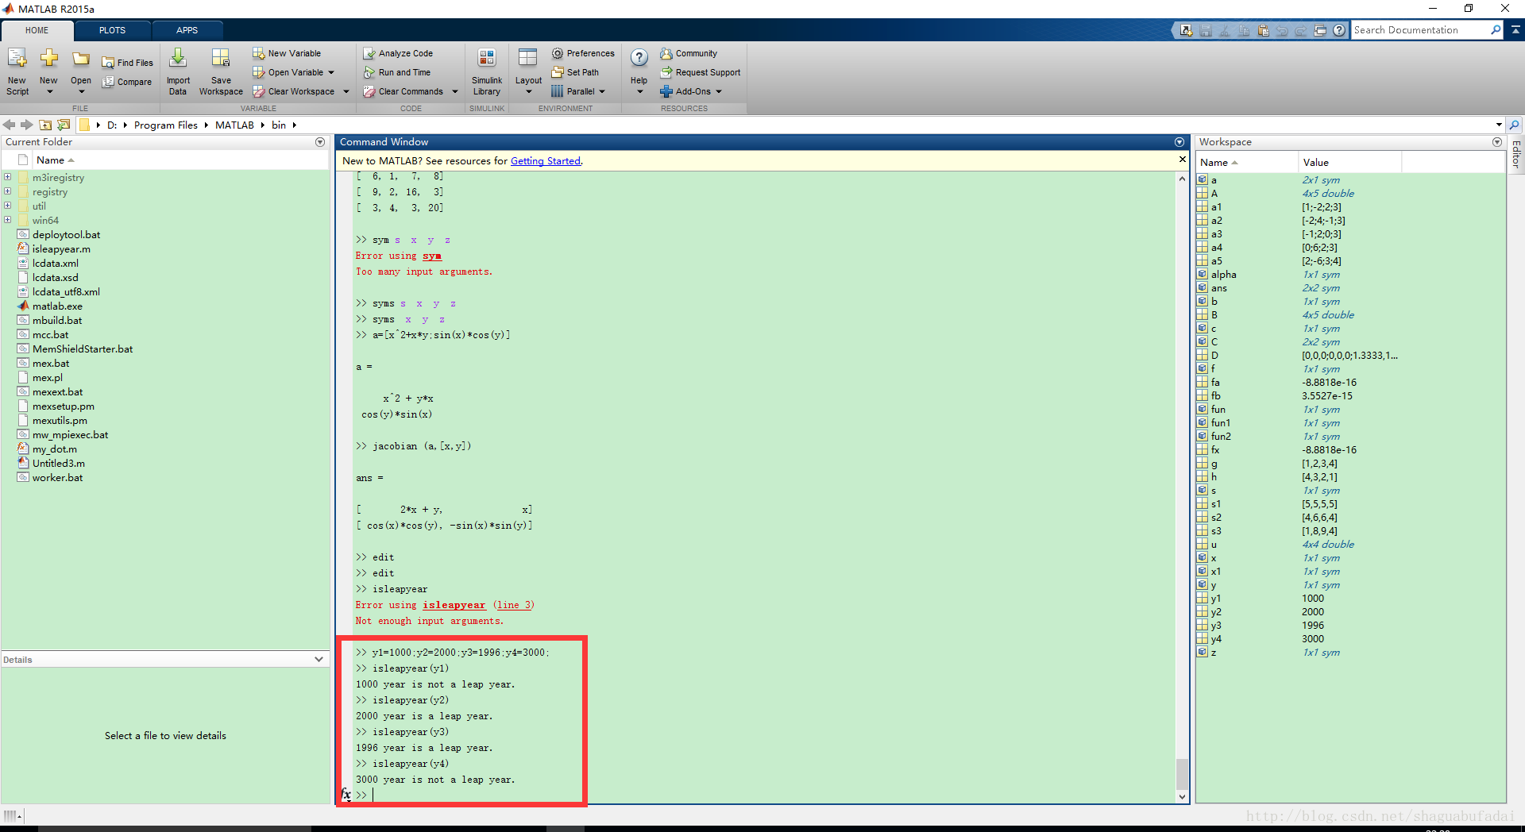
Task: Sort workspace by Value column
Action: point(1349,162)
